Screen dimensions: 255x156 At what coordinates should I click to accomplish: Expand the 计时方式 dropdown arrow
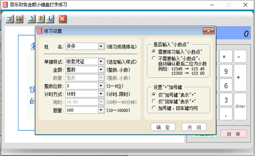(x=101, y=94)
